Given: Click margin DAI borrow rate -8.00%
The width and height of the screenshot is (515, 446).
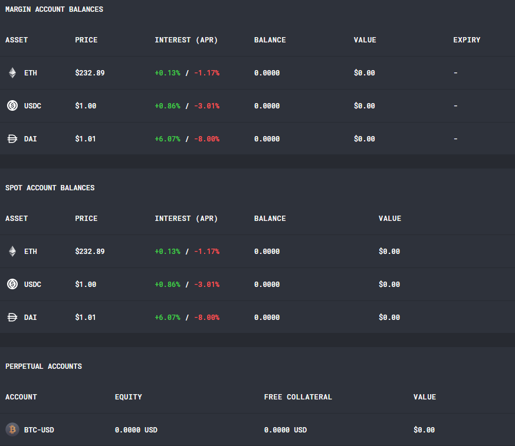Looking at the screenshot, I should click(x=206, y=138).
